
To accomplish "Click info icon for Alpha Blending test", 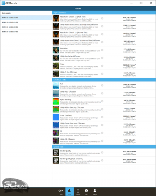I will pos(102,102).
